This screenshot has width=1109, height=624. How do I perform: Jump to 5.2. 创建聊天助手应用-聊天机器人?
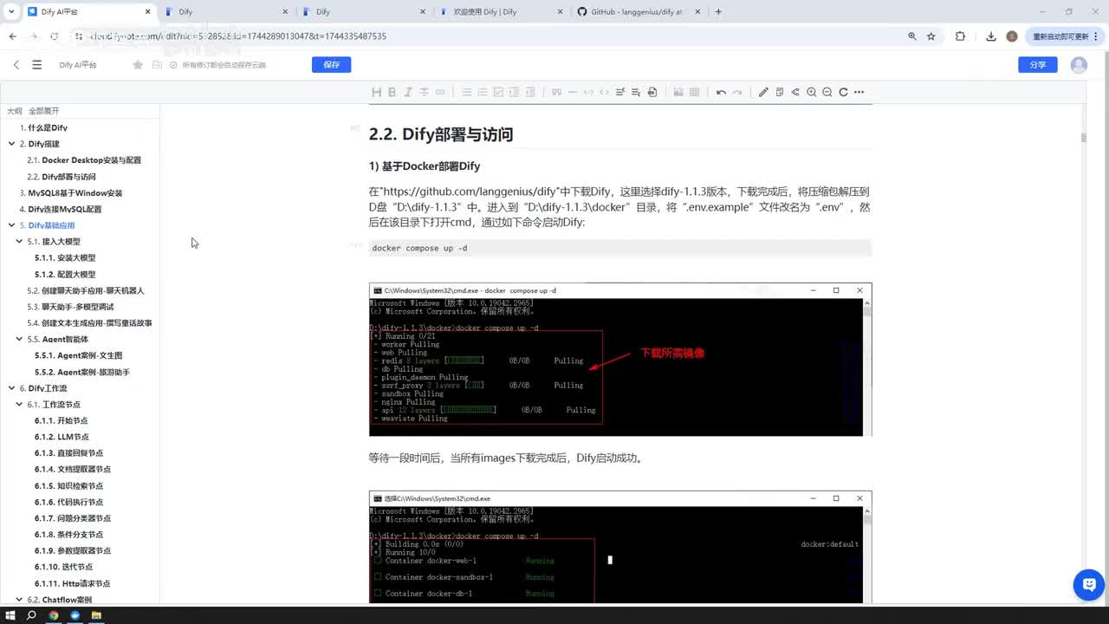click(86, 290)
